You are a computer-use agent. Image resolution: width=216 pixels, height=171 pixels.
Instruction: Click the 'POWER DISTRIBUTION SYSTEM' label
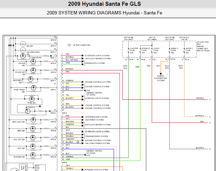(x=160, y=78)
